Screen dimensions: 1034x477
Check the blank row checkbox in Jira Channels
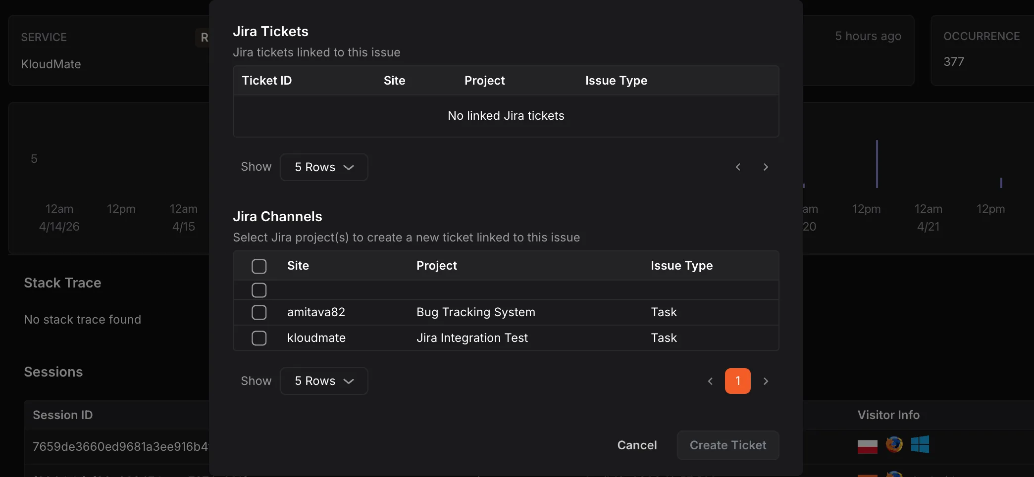(x=259, y=290)
